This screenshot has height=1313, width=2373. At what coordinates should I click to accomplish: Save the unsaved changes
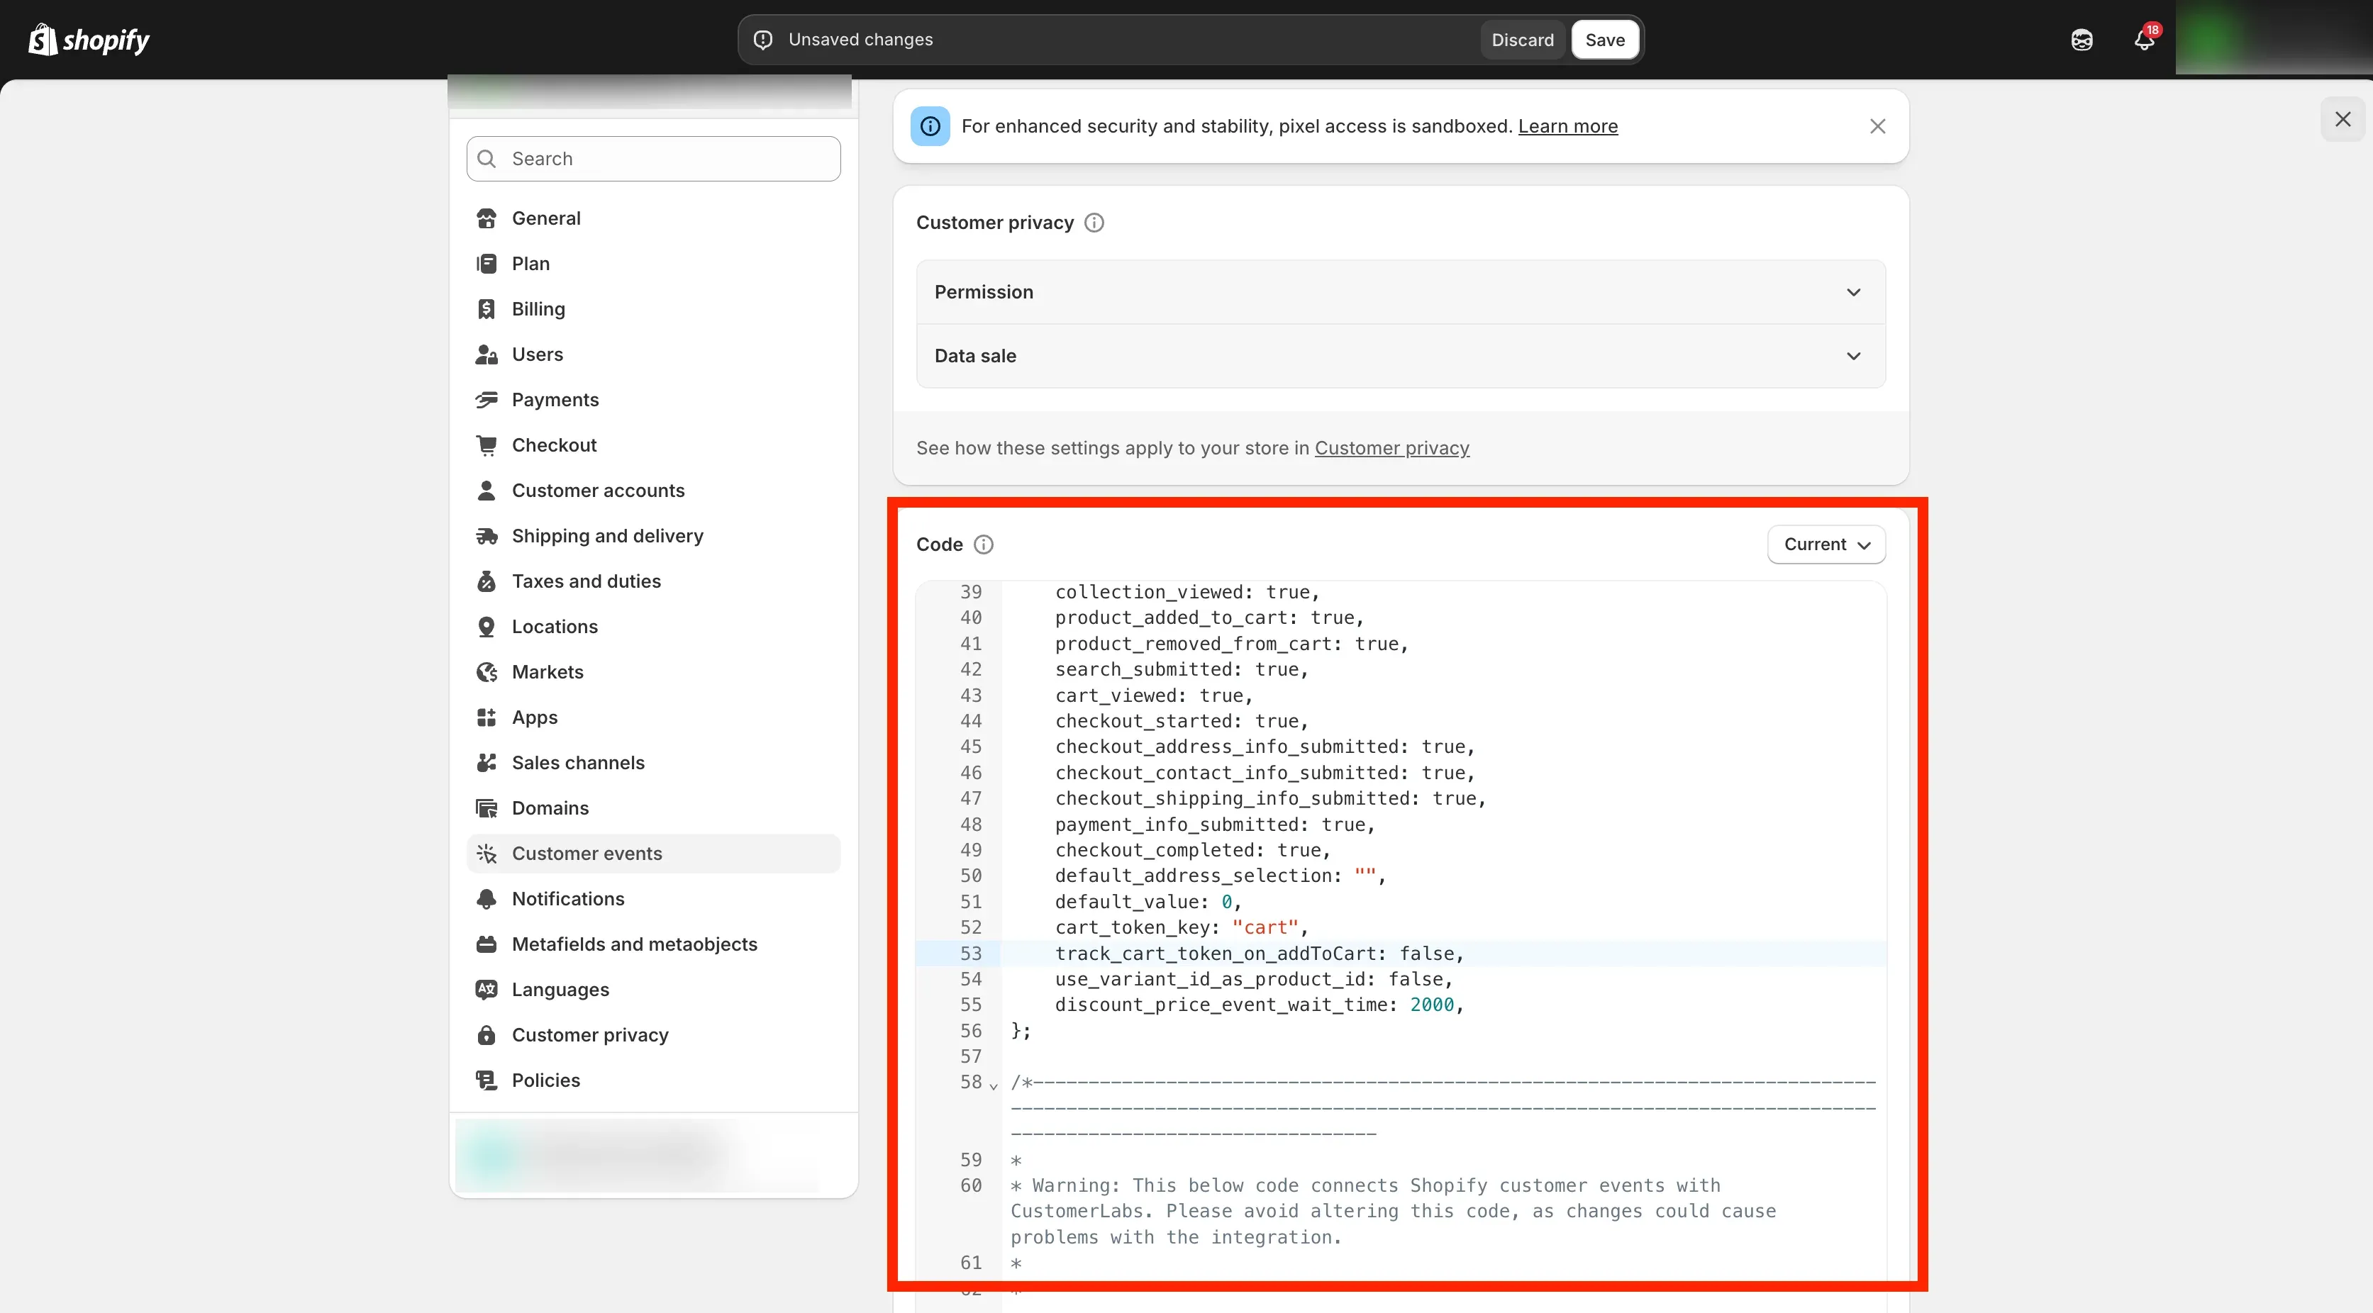click(1605, 40)
